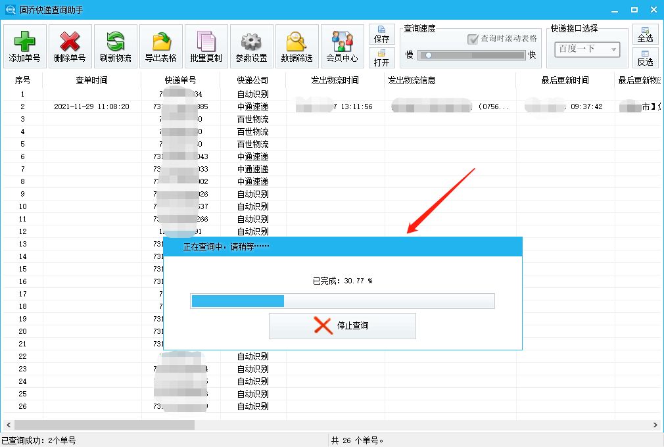Click 已完成: 30.77 % label
Viewport: 664px width, 447px height.
[x=342, y=281]
